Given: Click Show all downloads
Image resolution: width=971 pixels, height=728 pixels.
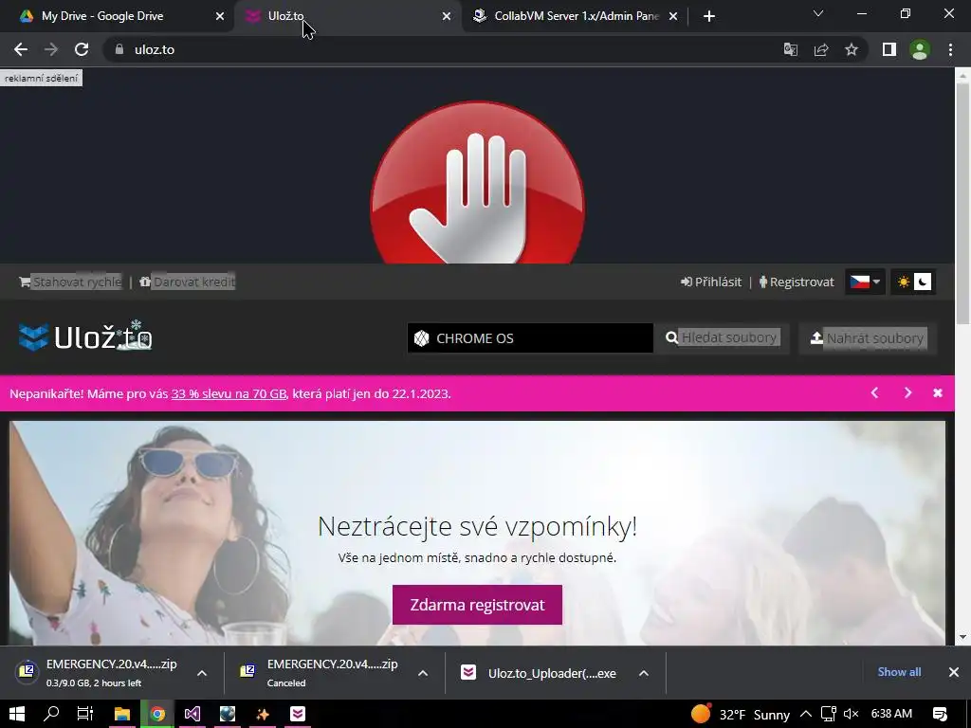Looking at the screenshot, I should (x=899, y=672).
